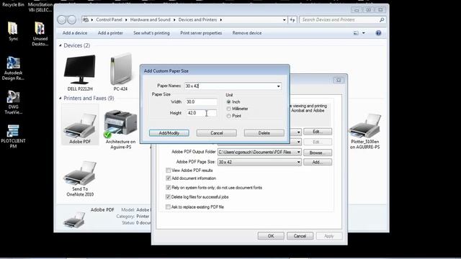Viewport: 461px width, 259px height.
Task: Open MicroStation V8i desktop shortcut
Action: [40, 6]
